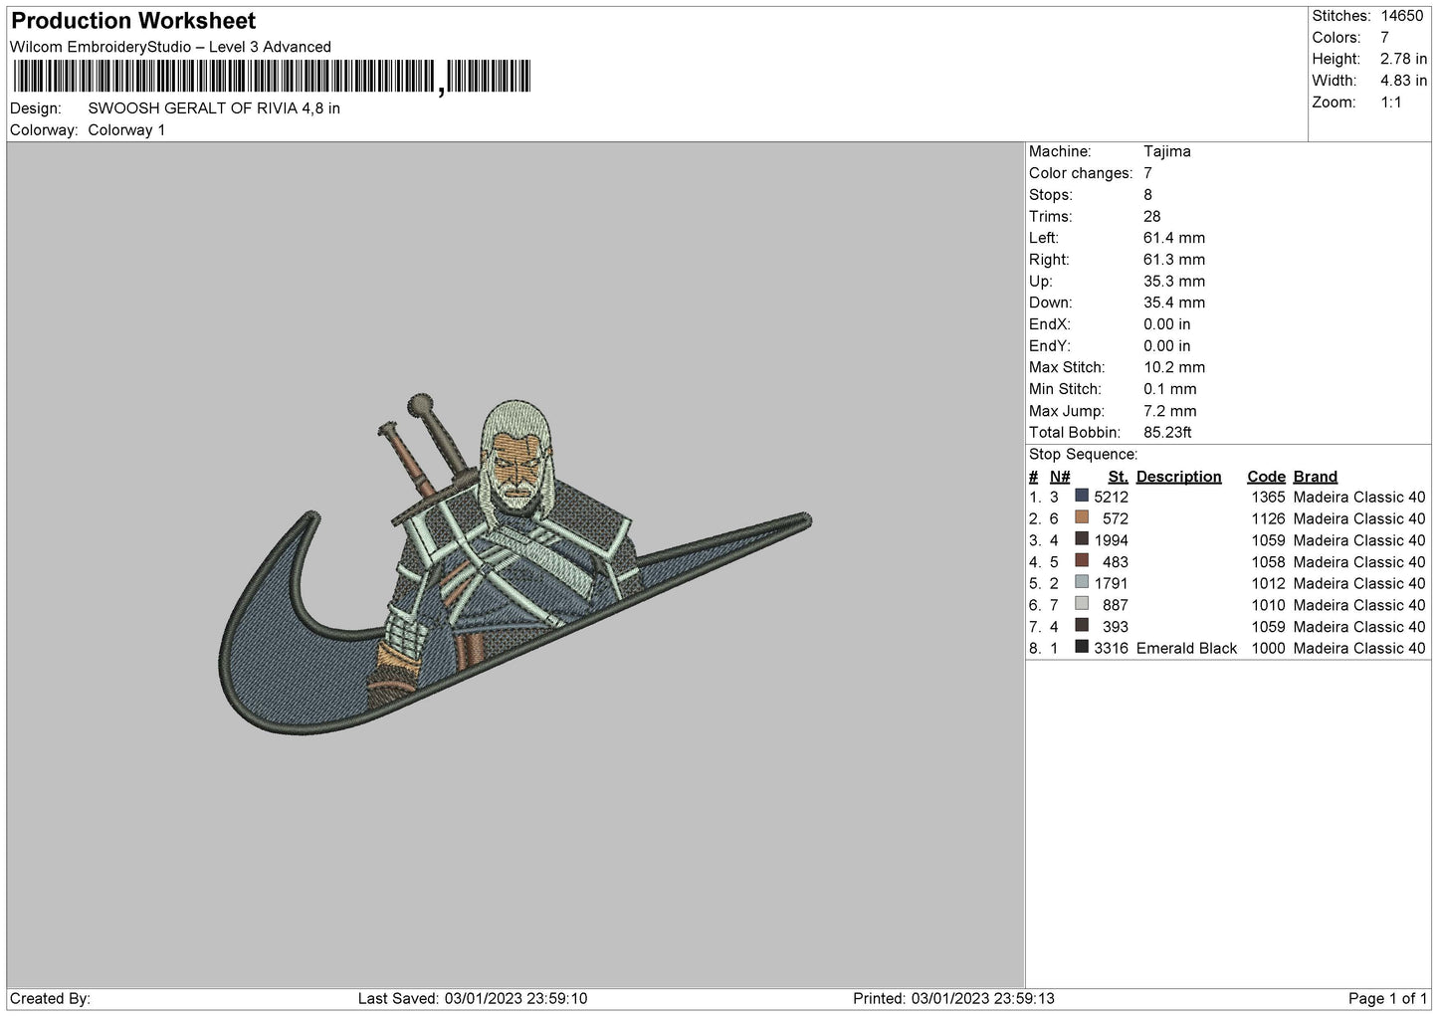
Task: Click the St. column header
Action: [1118, 477]
